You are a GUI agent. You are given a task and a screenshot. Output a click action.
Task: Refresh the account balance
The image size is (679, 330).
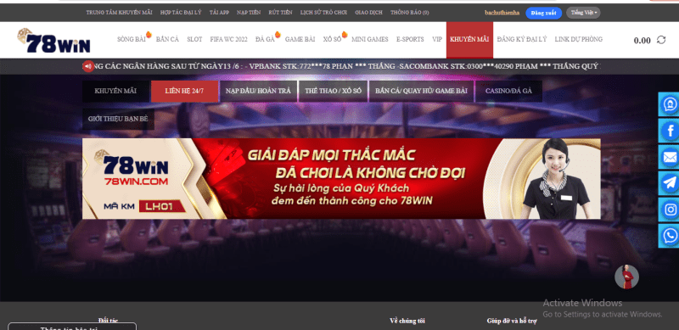[661, 40]
